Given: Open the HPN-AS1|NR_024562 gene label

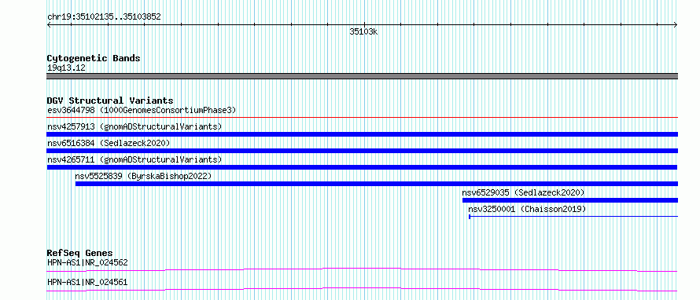Looking at the screenshot, I should 87,262.
